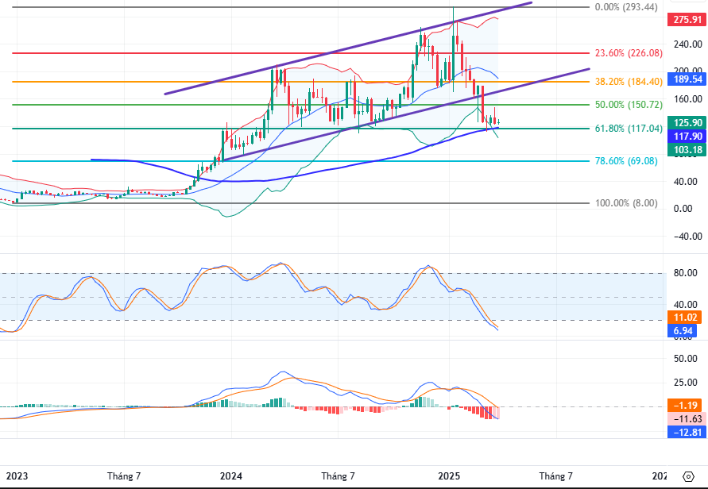This screenshot has width=708, height=489.
Task: Select the green 125.90 last price label
Action: click(x=687, y=122)
